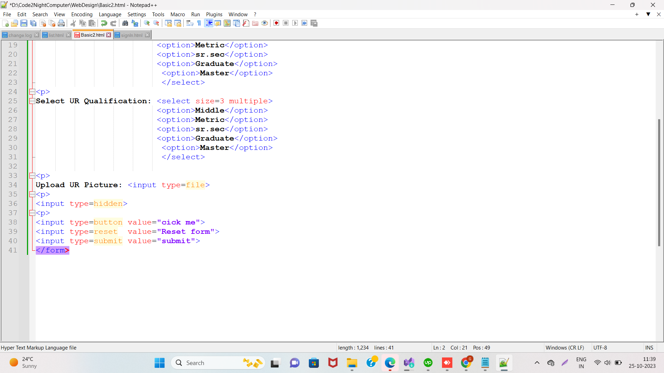The image size is (664, 373).
Task: Toggle INS overtype mode in status bar
Action: click(x=649, y=347)
